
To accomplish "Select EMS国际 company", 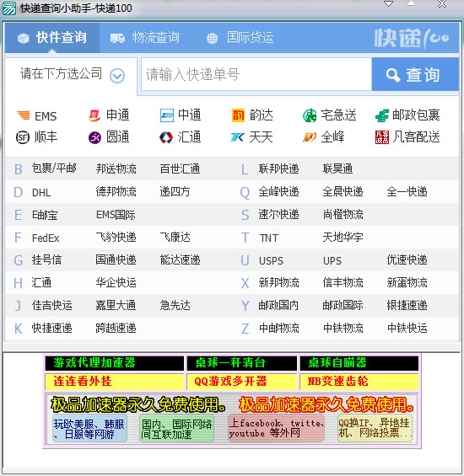I will click(116, 215).
